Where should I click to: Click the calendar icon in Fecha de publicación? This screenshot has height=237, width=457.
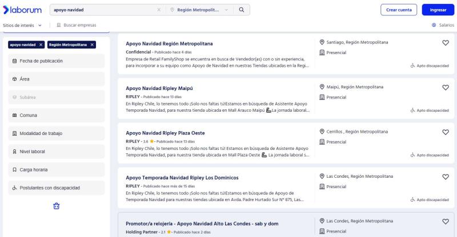point(15,61)
